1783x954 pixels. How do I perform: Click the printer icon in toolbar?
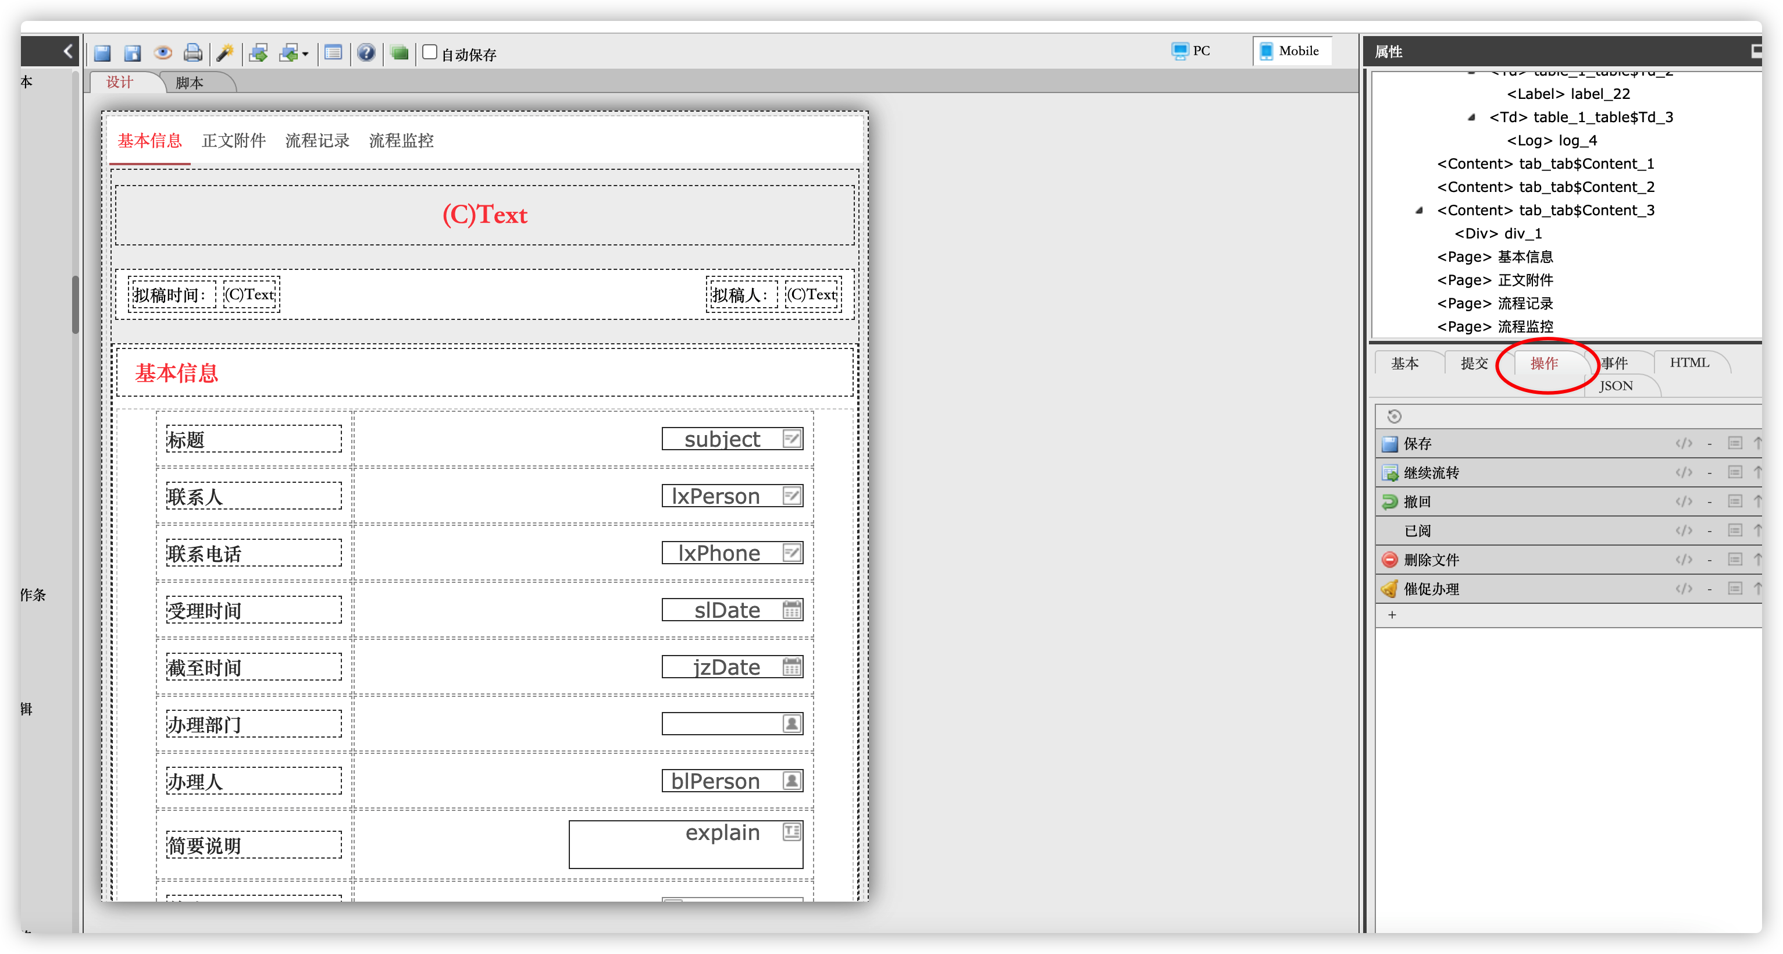pyautogui.click(x=192, y=52)
